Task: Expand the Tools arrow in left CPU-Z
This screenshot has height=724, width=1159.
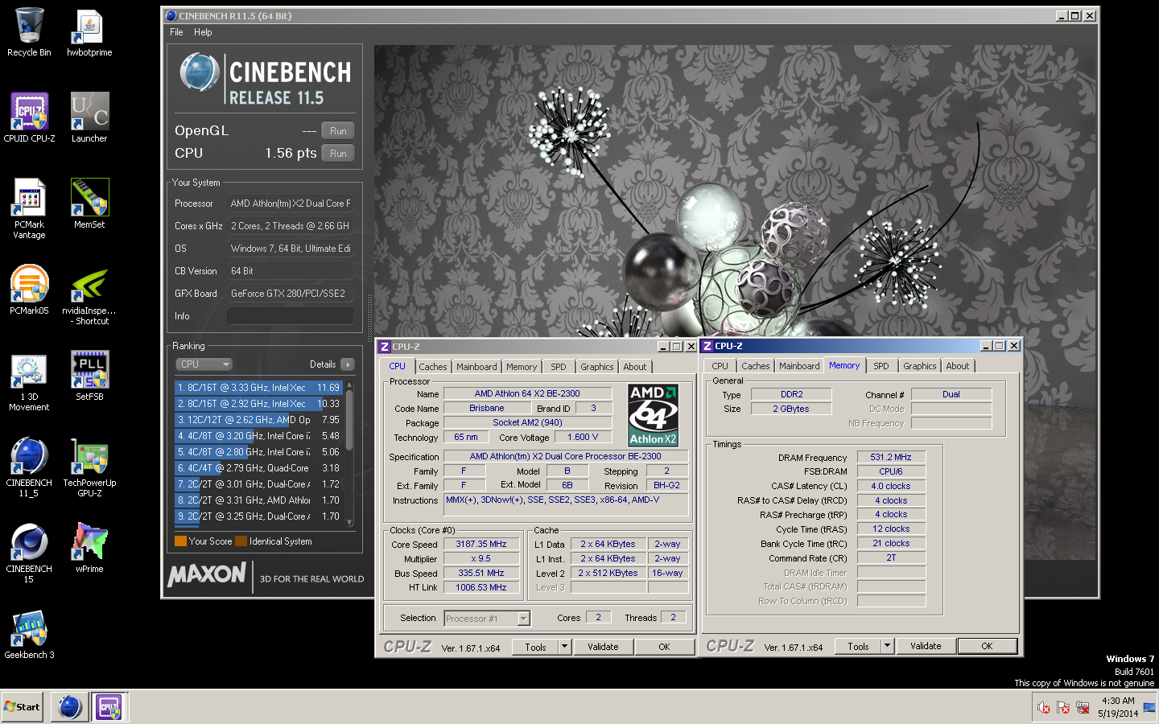Action: point(565,647)
